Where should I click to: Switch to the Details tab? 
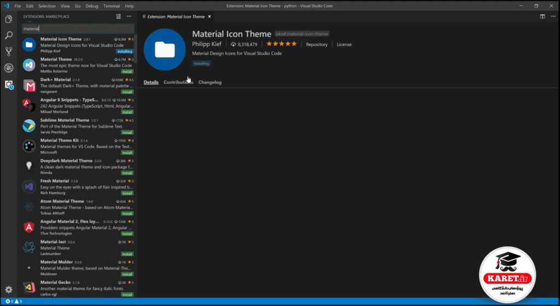[151, 83]
